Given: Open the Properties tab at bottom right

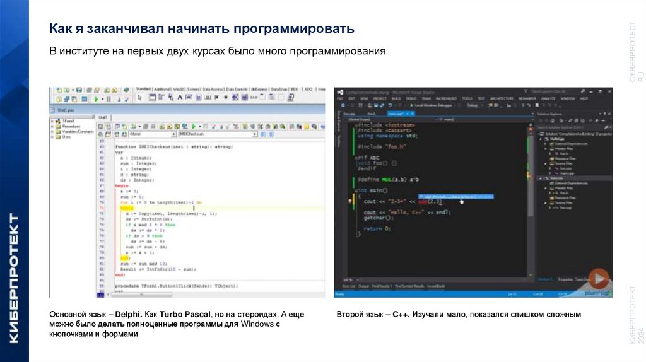Looking at the screenshot, I should click(x=565, y=279).
